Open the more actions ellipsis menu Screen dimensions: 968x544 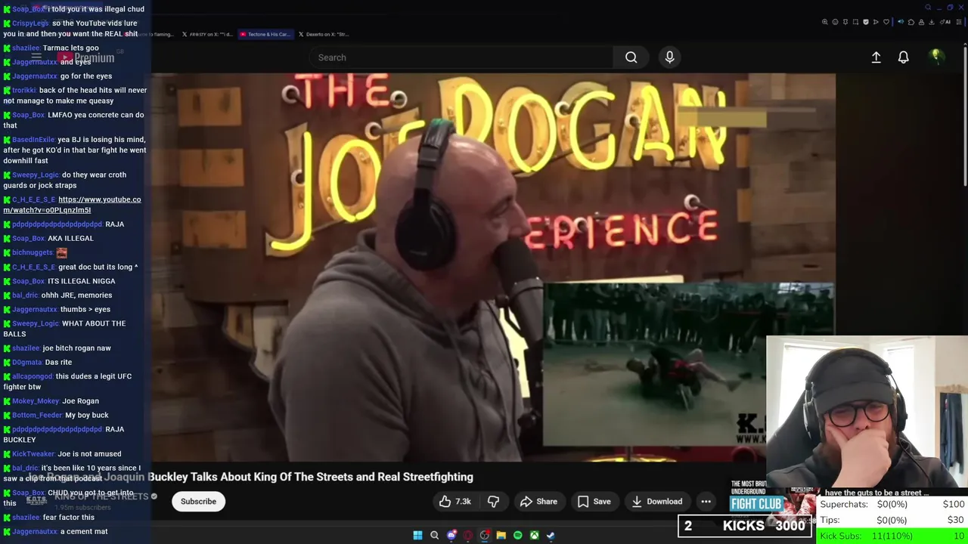tap(706, 502)
